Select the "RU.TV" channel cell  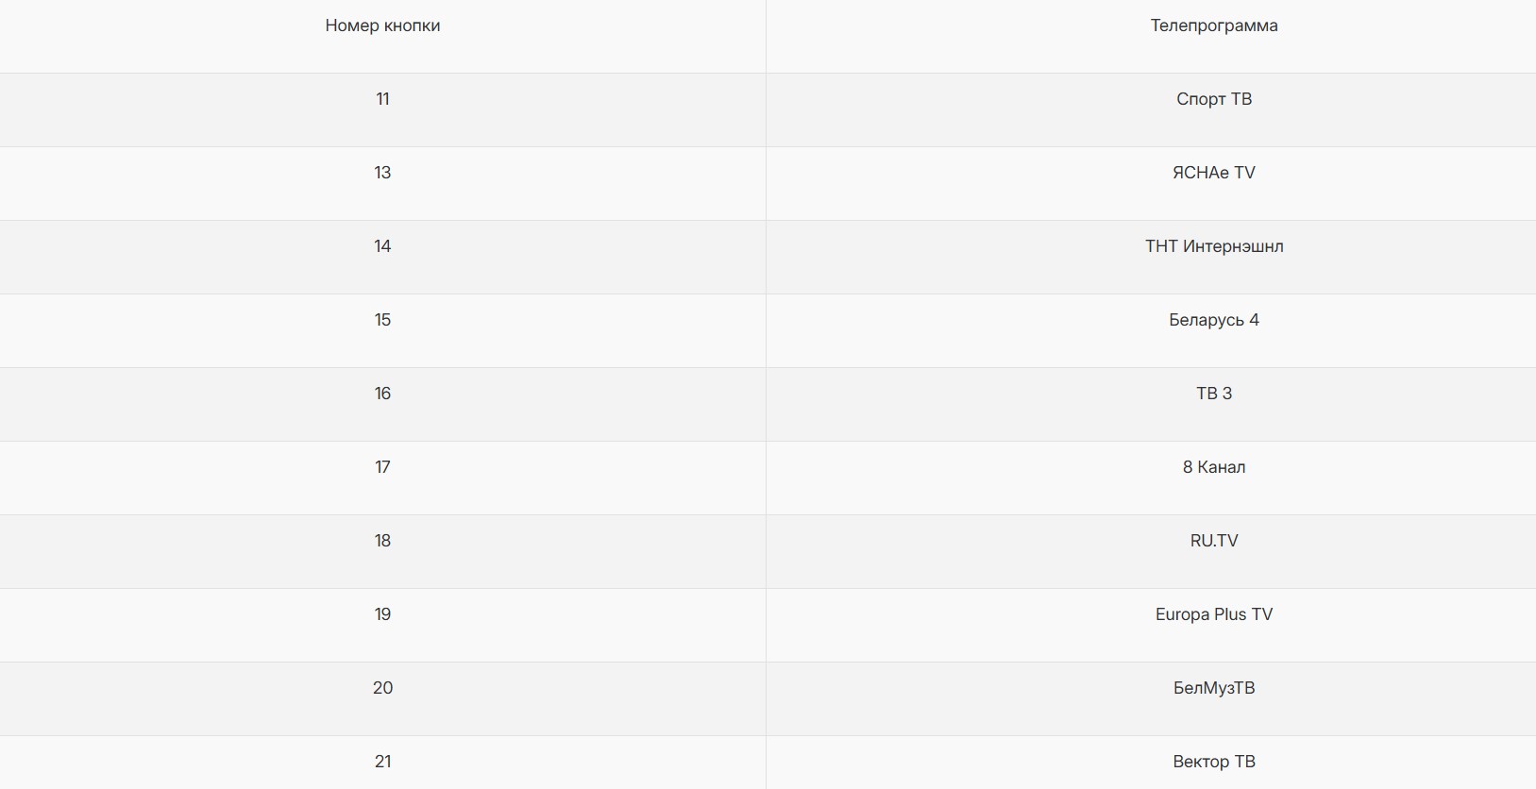pos(1213,542)
